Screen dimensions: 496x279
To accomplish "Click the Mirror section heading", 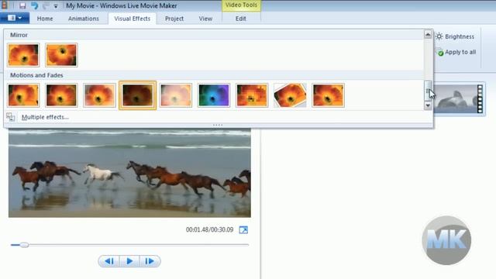I will tap(19, 35).
